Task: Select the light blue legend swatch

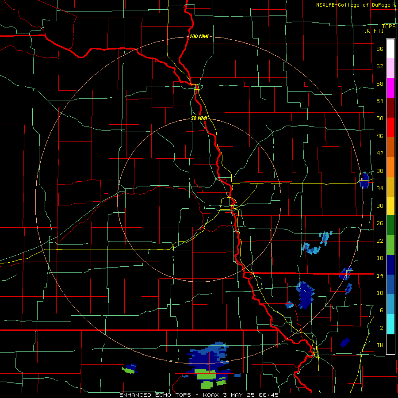Action: click(x=390, y=304)
